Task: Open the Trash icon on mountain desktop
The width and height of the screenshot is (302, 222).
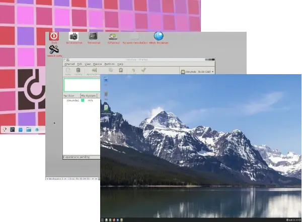Action: (x=106, y=94)
